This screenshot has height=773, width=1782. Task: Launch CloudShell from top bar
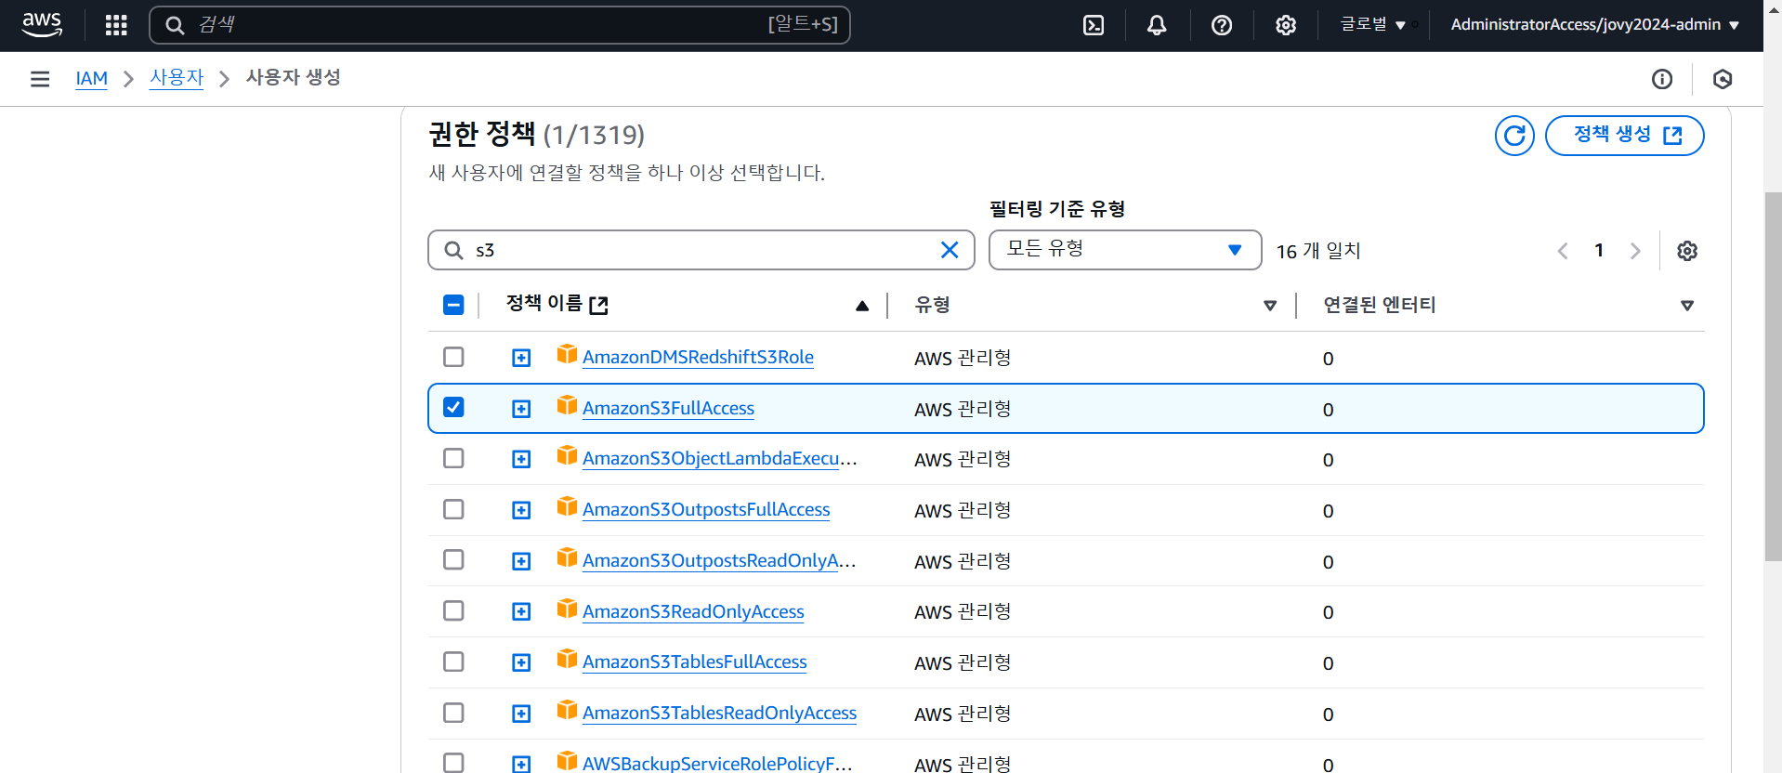[x=1094, y=25]
